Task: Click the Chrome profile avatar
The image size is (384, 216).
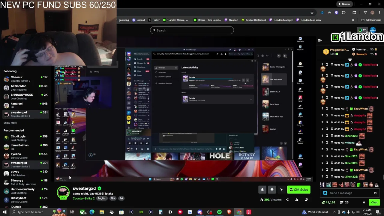Action: [x=372, y=13]
